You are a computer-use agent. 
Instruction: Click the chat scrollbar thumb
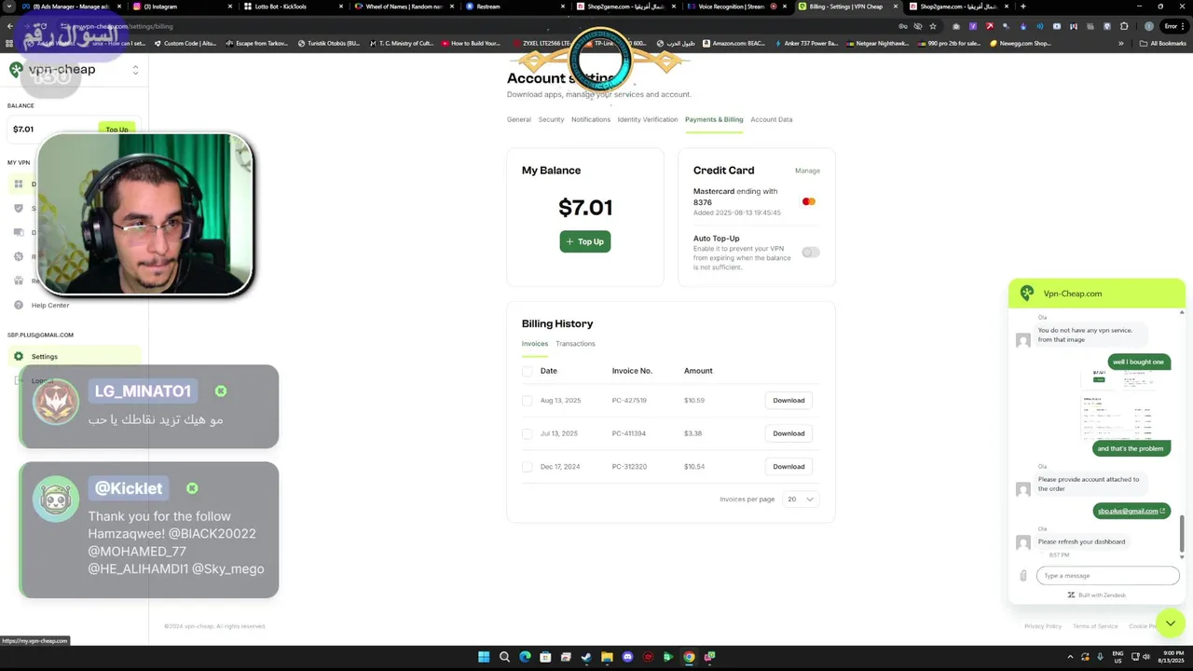click(x=1182, y=533)
